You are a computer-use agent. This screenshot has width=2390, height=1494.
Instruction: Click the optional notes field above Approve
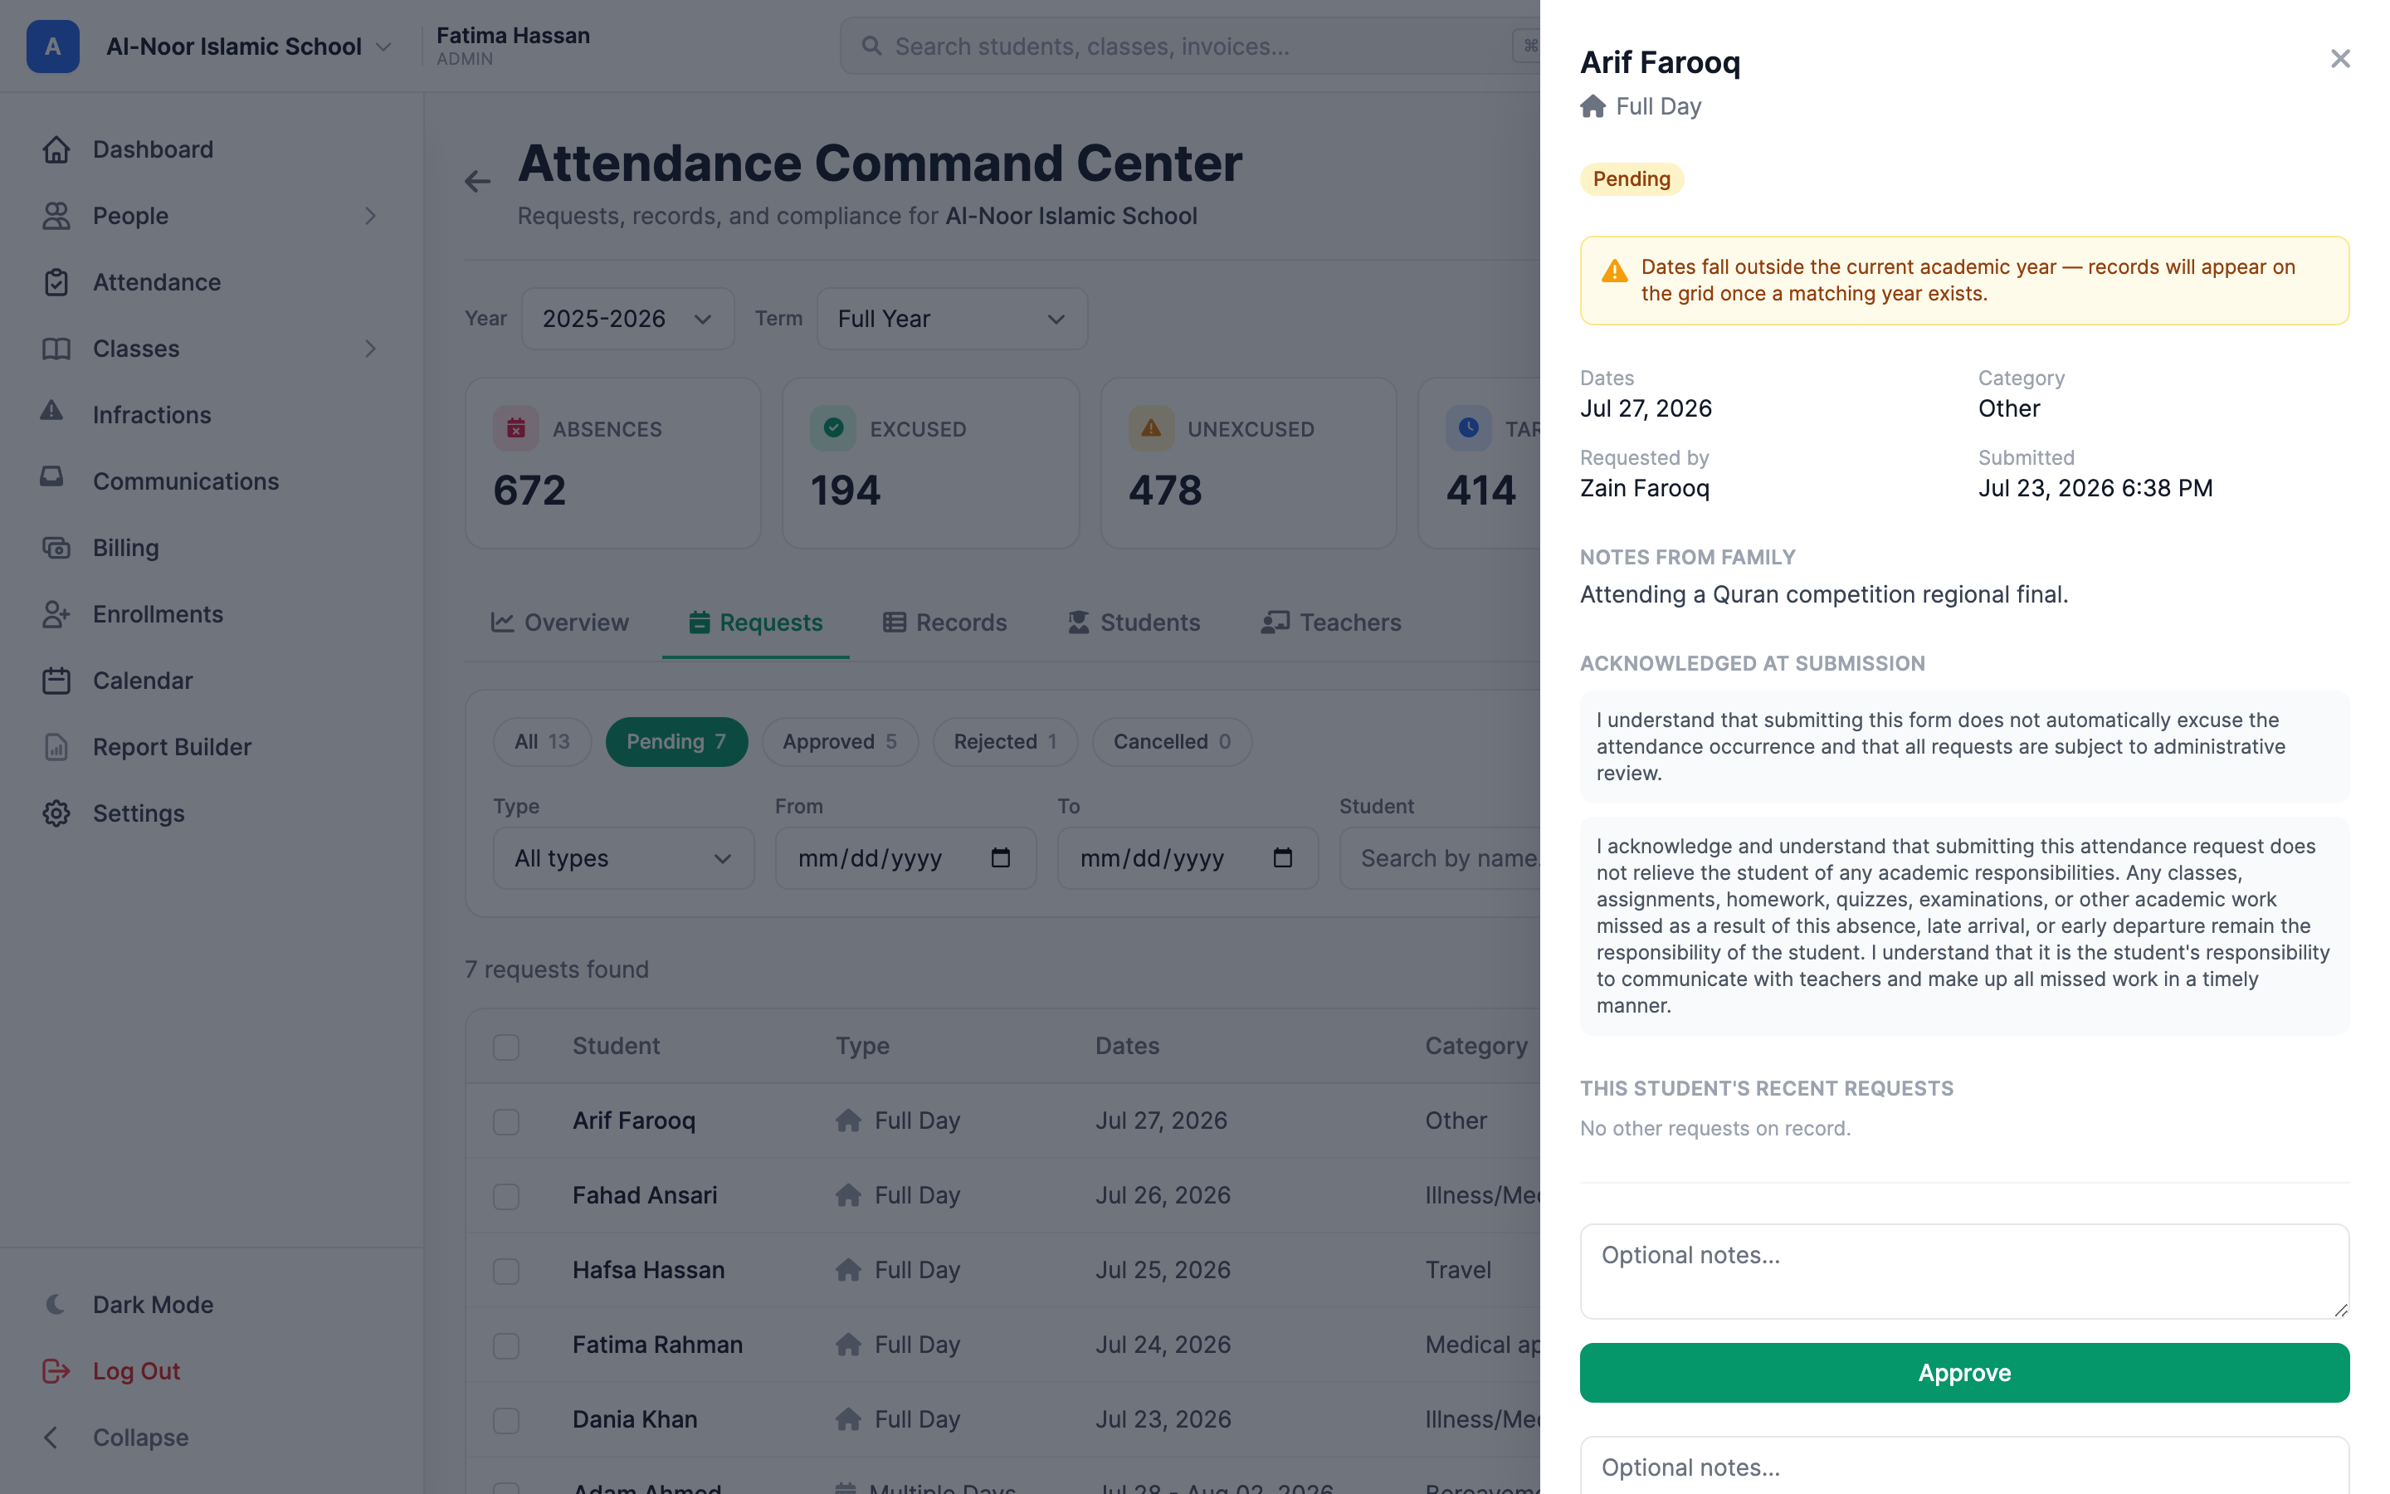[1964, 1271]
